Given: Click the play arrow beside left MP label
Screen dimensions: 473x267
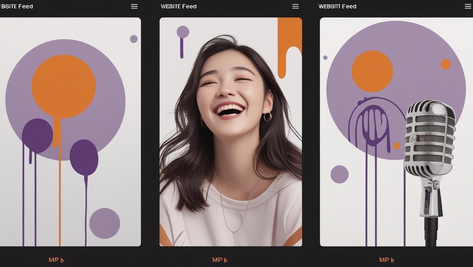Looking at the screenshot, I should pyautogui.click(x=62, y=260).
